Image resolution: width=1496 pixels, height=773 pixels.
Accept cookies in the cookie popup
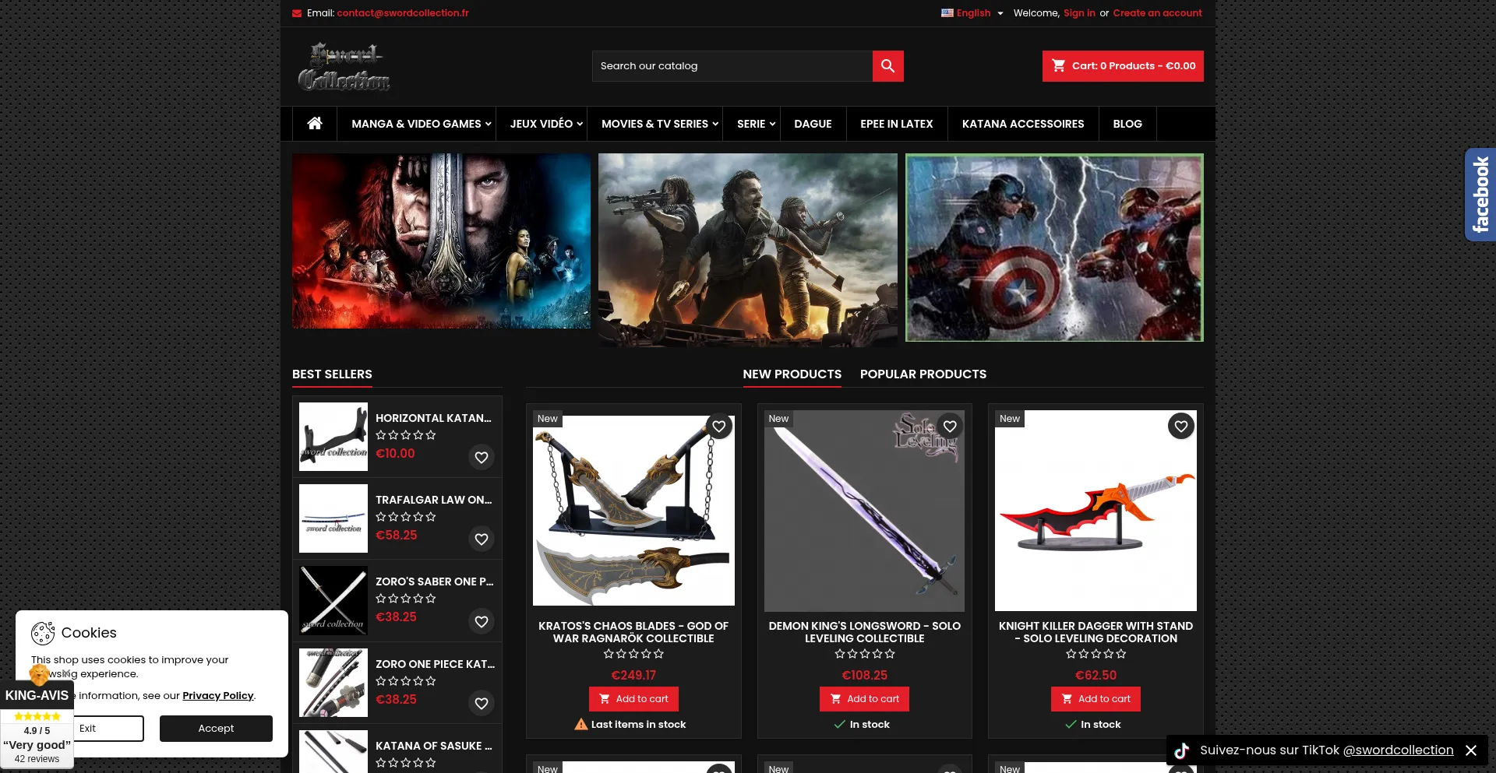[x=216, y=729]
